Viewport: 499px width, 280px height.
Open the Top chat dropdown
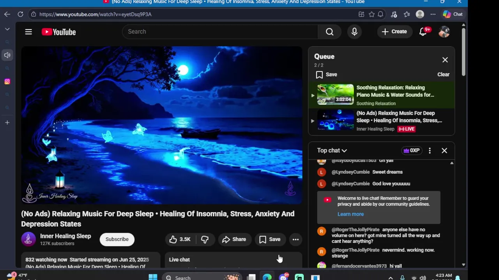click(x=332, y=150)
